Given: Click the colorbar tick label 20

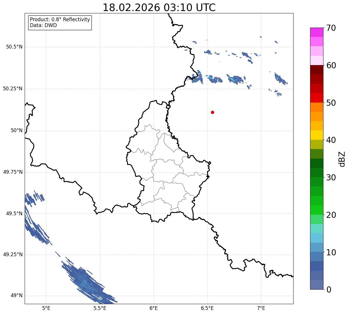Looking at the screenshot, I should (331, 215).
